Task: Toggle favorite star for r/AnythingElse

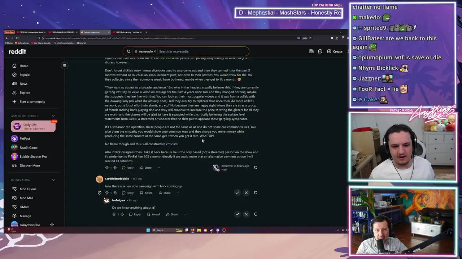Action: [52, 225]
